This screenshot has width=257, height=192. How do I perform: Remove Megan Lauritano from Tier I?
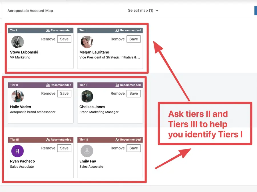tap(117, 39)
